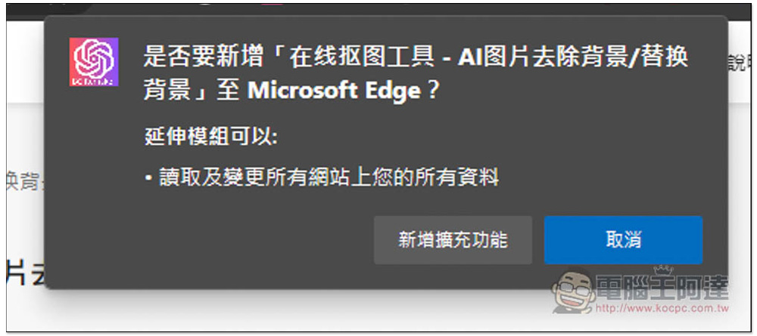
Task: Confirm with 新增擴充功能 button
Action: 453,239
